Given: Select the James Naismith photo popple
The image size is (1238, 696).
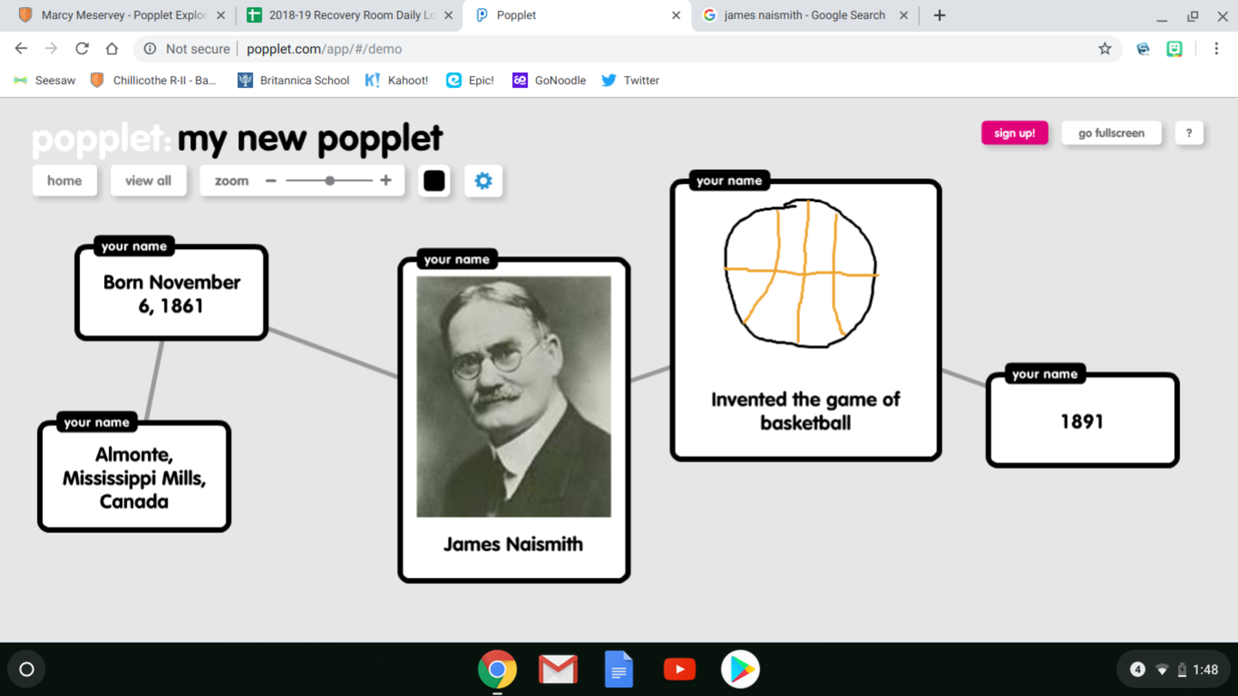Looking at the screenshot, I should pyautogui.click(x=513, y=396).
